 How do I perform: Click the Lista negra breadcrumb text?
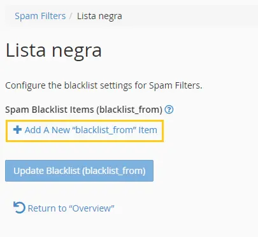click(x=99, y=17)
